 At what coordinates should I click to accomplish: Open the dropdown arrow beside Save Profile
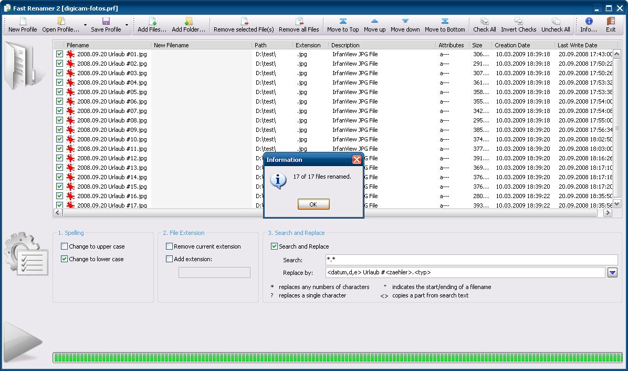point(127,25)
